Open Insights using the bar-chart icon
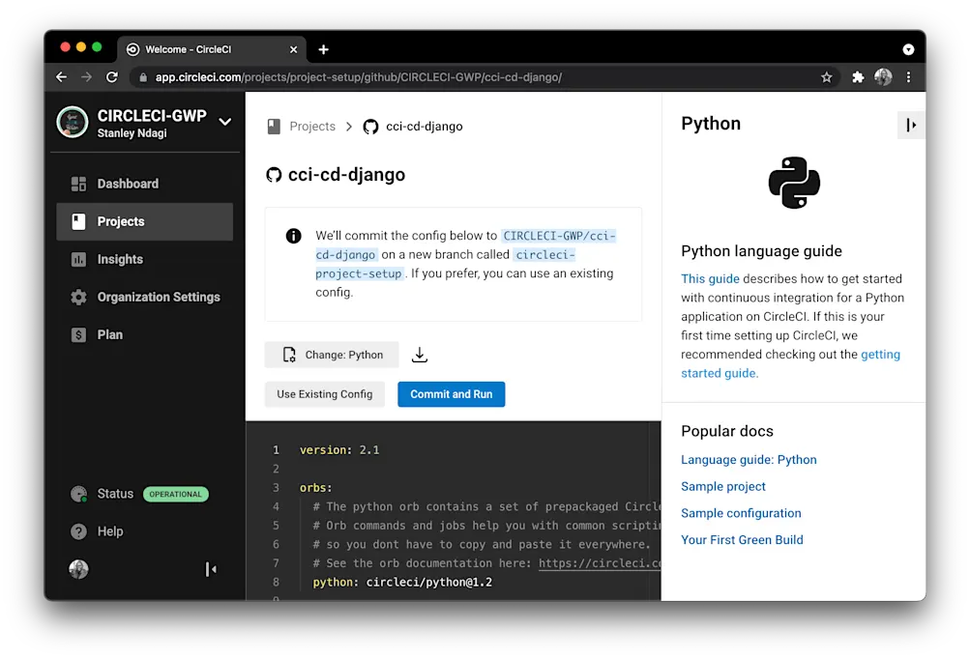The width and height of the screenshot is (970, 659). (79, 259)
